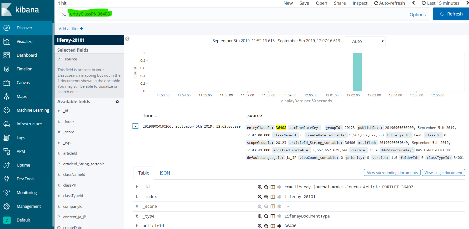This screenshot has width=469, height=229.
Task: Filter for _index value
Action: (260, 197)
